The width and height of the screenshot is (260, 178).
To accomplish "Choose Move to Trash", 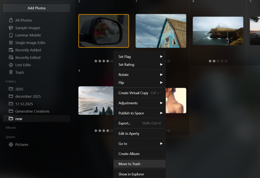I will tap(140, 164).
